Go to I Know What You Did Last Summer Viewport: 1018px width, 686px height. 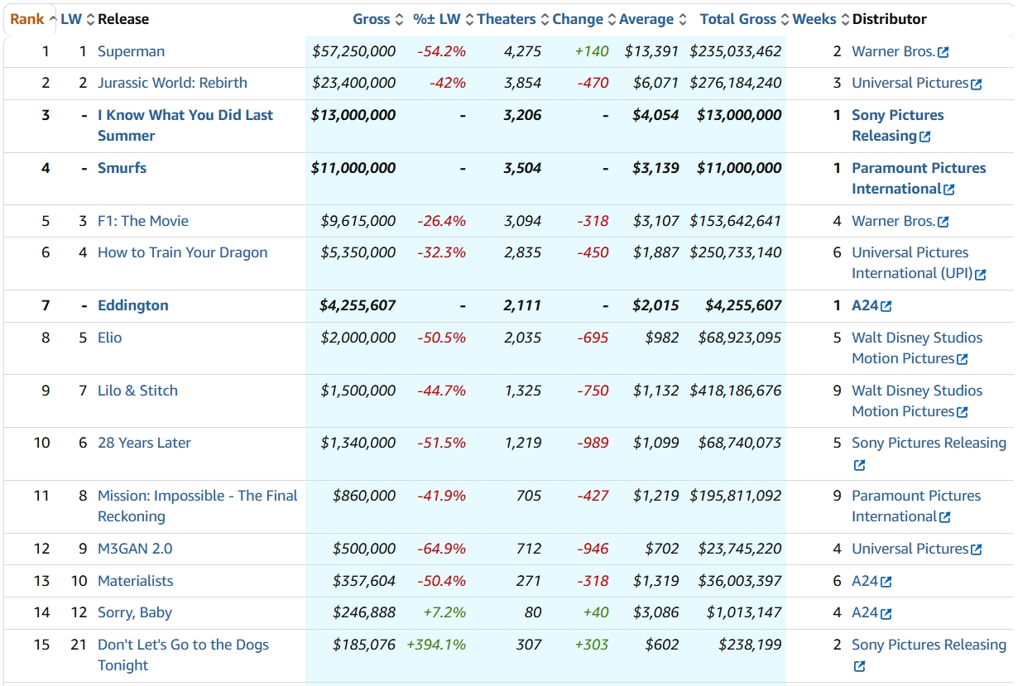[x=185, y=125]
